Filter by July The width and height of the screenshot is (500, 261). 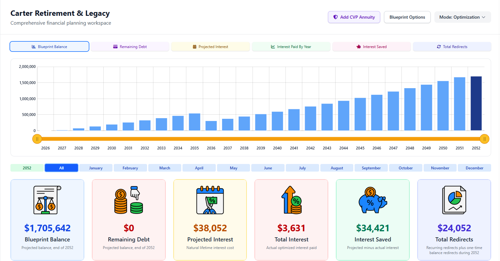[x=302, y=168]
